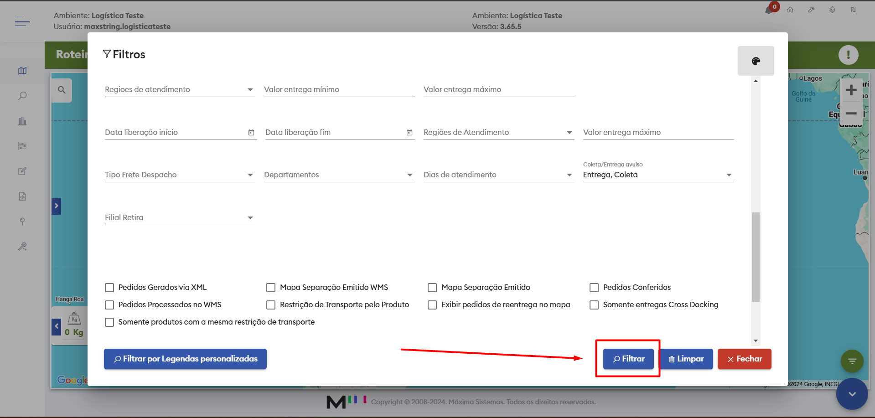The image size is (875, 418).
Task: Click the Filtrar button
Action: [x=628, y=359]
